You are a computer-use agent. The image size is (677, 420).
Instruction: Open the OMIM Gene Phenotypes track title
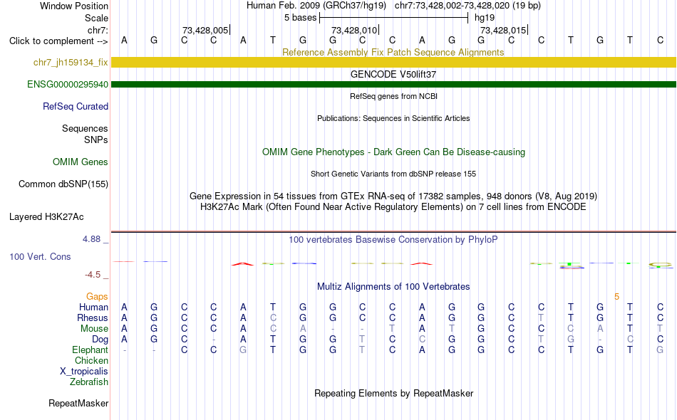tap(393, 152)
